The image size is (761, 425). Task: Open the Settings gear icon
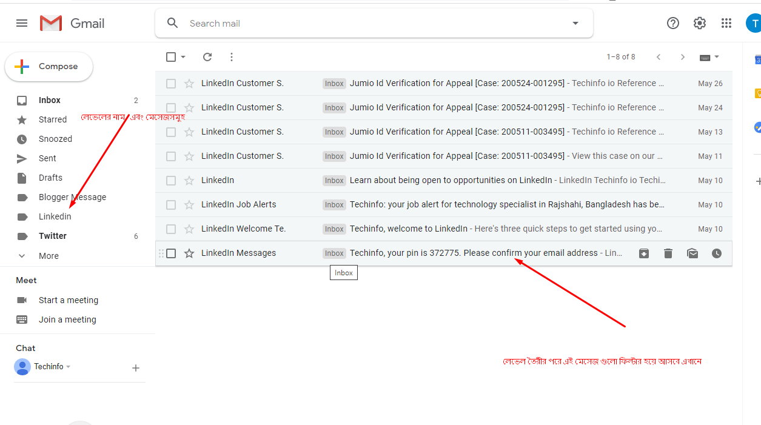[x=700, y=23]
